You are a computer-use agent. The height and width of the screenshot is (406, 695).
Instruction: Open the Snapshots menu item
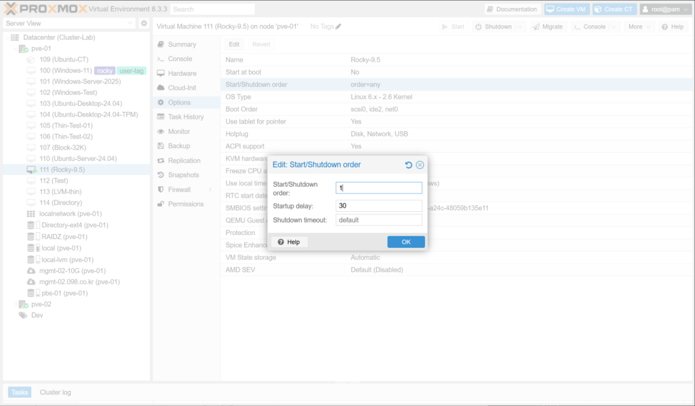[184, 175]
